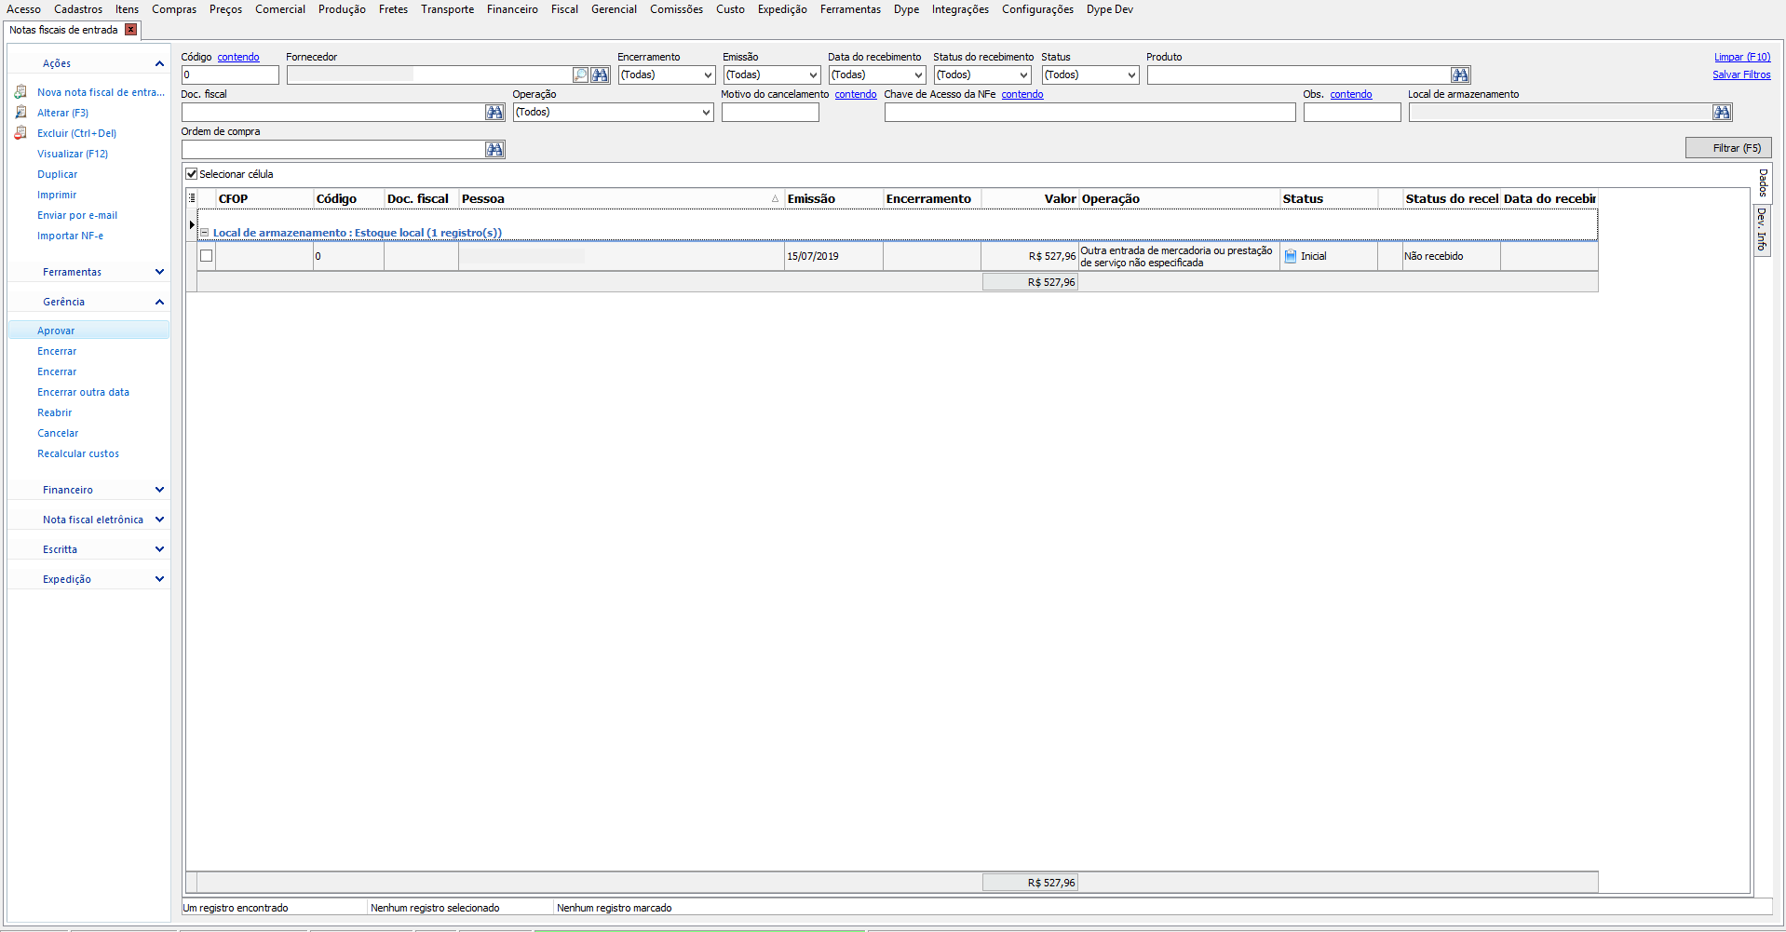
Task: Click Duplicar in the Ações section
Action: coord(58,174)
